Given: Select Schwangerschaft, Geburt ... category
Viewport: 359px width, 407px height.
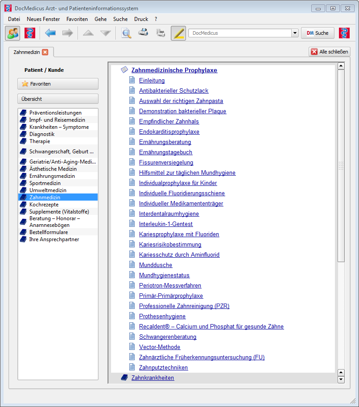Looking at the screenshot, I should pyautogui.click(x=58, y=151).
